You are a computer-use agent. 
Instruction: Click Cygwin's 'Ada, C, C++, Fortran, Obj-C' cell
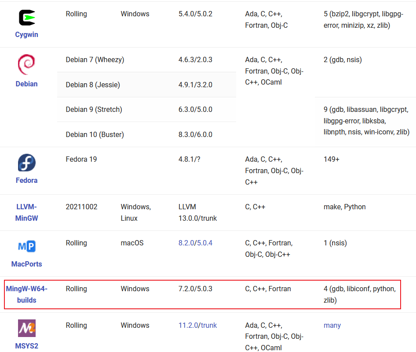pos(266,20)
